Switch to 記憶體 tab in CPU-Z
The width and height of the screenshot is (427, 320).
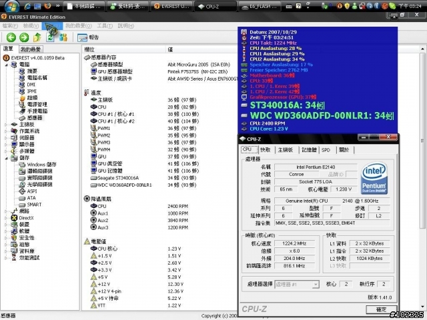309,149
